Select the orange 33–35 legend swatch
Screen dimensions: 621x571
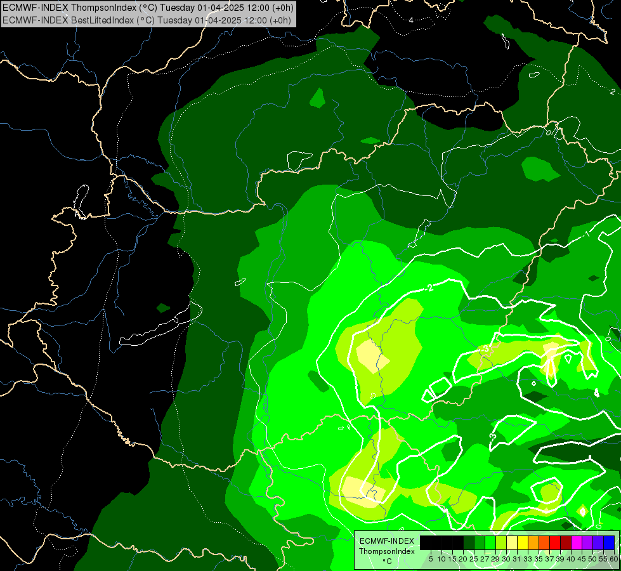[x=533, y=542]
